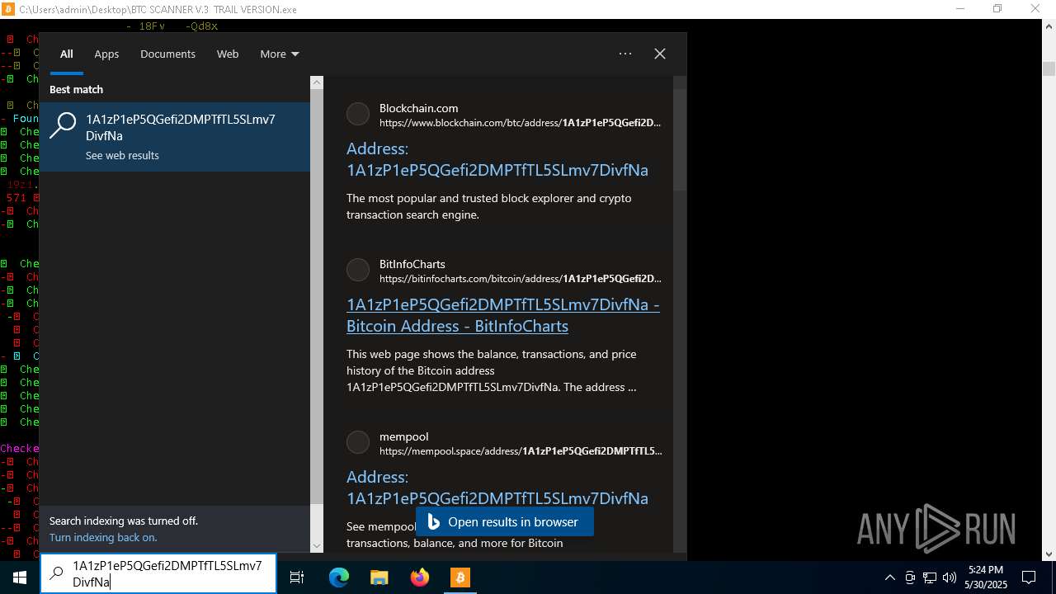
Task: Click See web results text
Action: [x=122, y=155]
